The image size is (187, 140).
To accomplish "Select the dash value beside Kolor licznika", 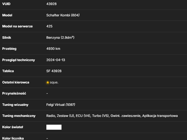I will click(47, 138).
